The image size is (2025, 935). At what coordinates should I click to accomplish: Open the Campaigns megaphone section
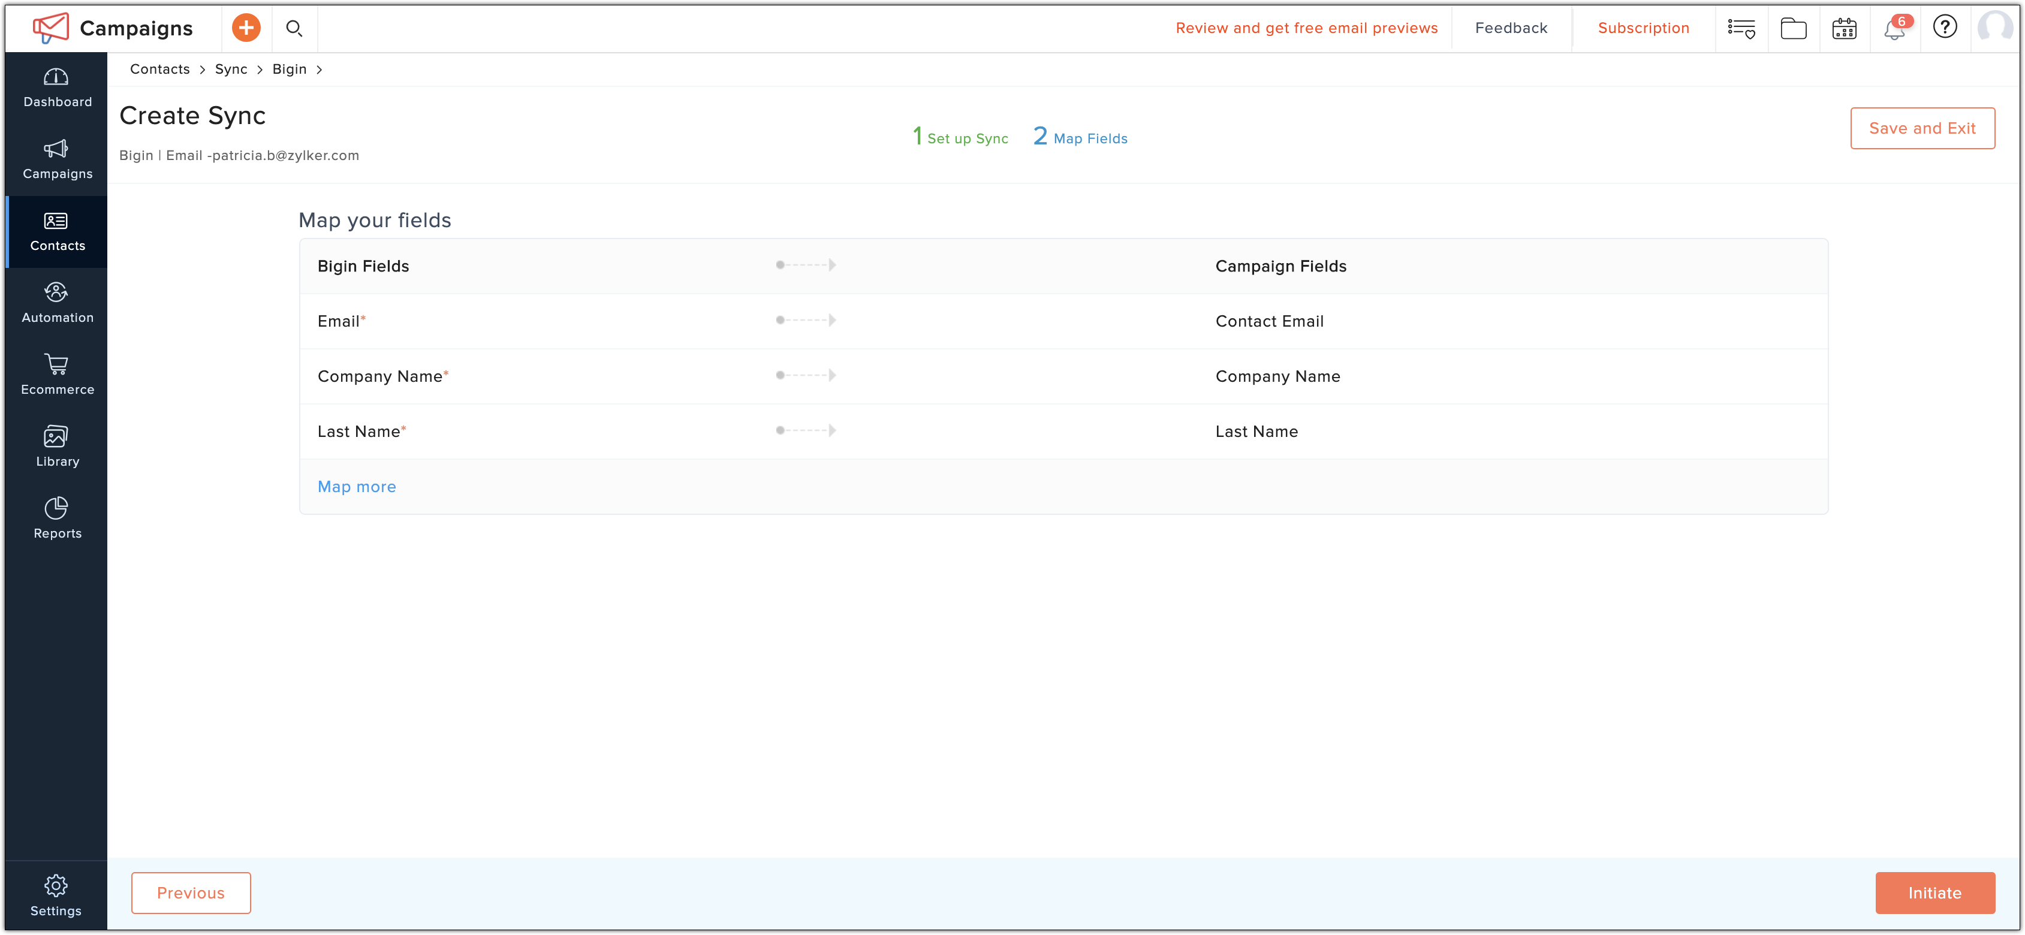coord(56,159)
